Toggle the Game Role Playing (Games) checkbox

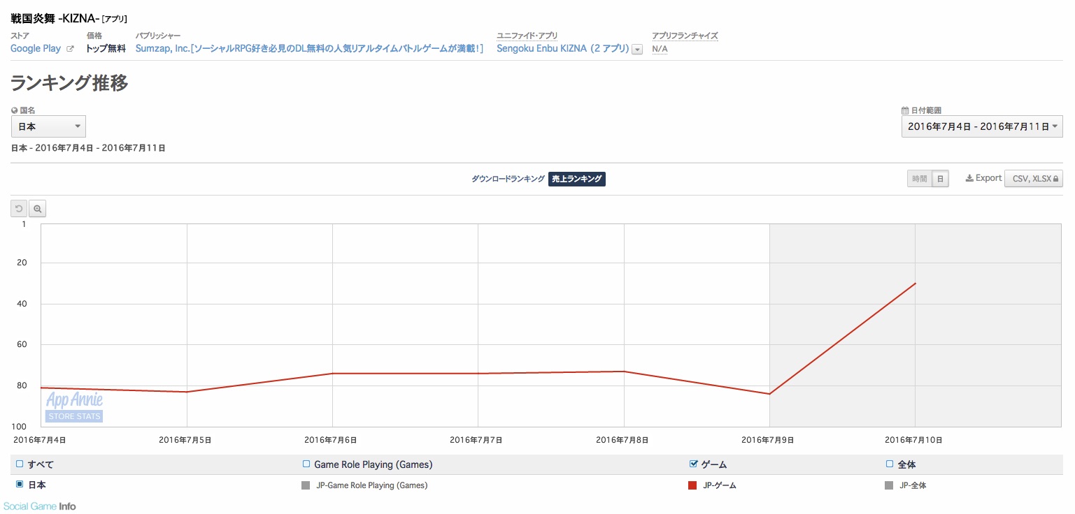point(306,464)
